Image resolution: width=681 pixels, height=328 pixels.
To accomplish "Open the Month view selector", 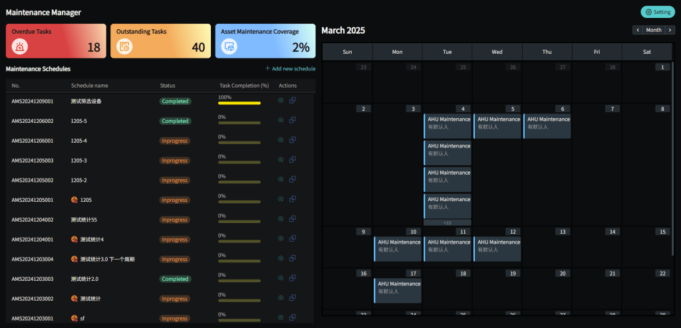I will 654,30.
